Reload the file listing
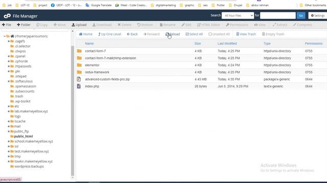The image size is (327, 183). (173, 34)
